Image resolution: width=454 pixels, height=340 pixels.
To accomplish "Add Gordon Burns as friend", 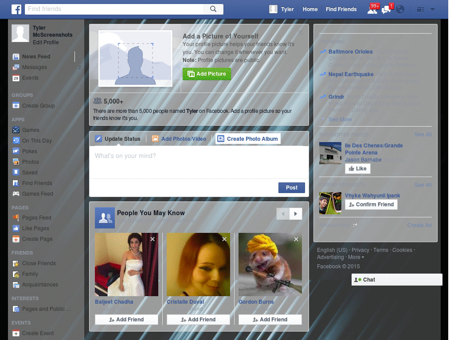I will (270, 320).
